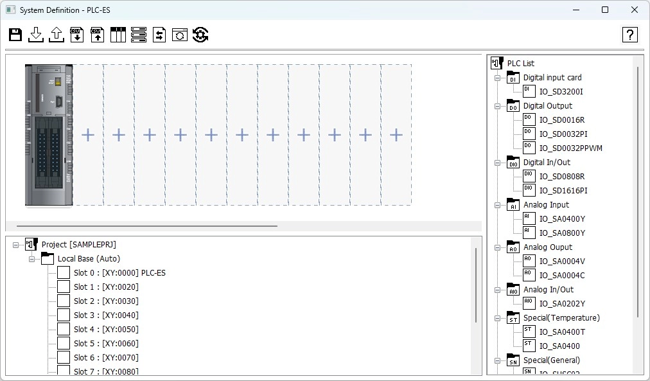Click the AIO folder icon for Analog In/Out
Image resolution: width=650 pixels, height=381 pixels.
point(513,290)
